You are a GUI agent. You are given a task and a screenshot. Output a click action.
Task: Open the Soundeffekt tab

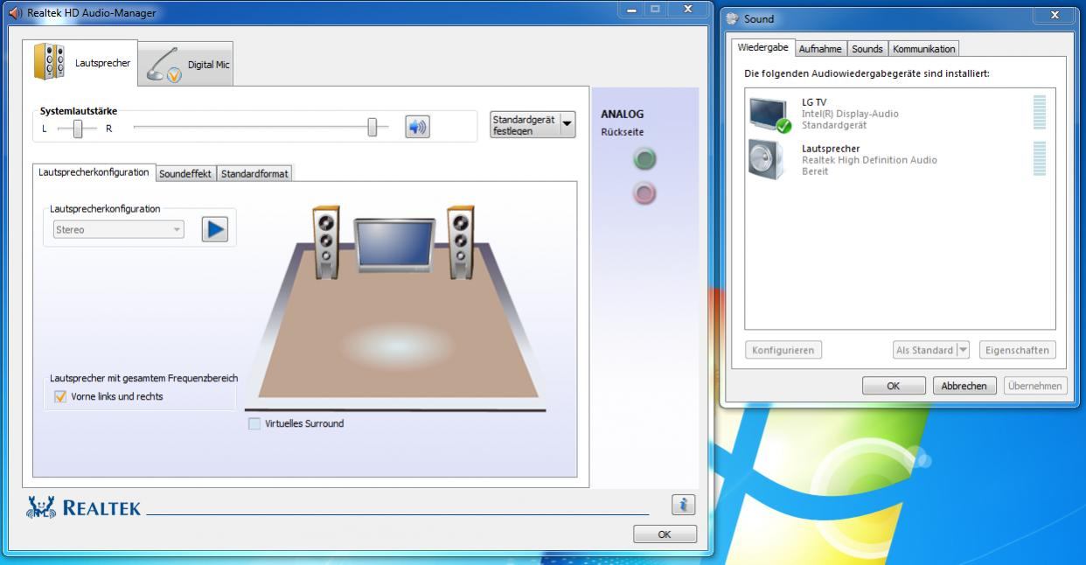(x=185, y=173)
